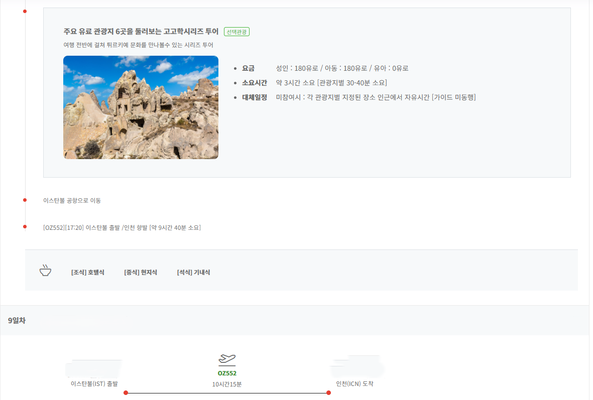Click the green 선택관광 badge

click(x=236, y=32)
